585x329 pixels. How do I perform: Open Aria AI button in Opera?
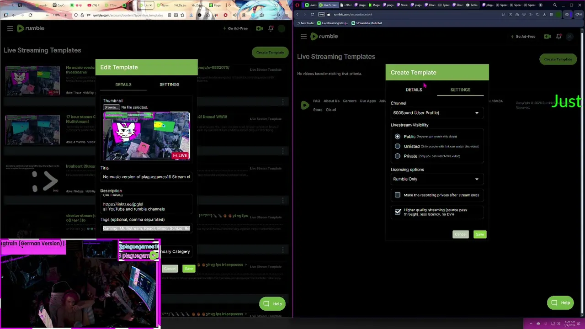click(579, 14)
